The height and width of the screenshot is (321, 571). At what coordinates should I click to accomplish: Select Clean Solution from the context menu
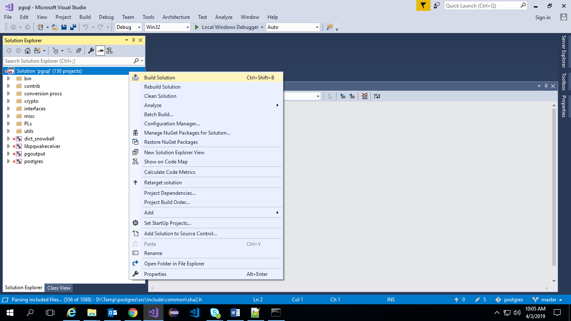(x=160, y=96)
